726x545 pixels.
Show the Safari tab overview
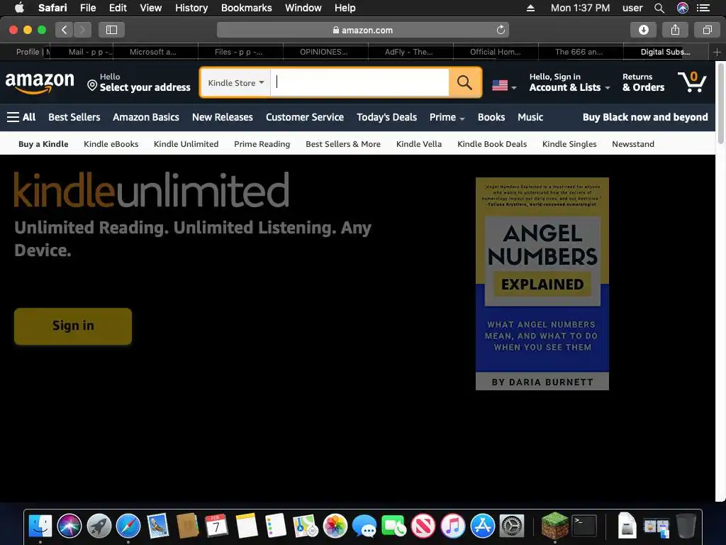[x=707, y=30]
